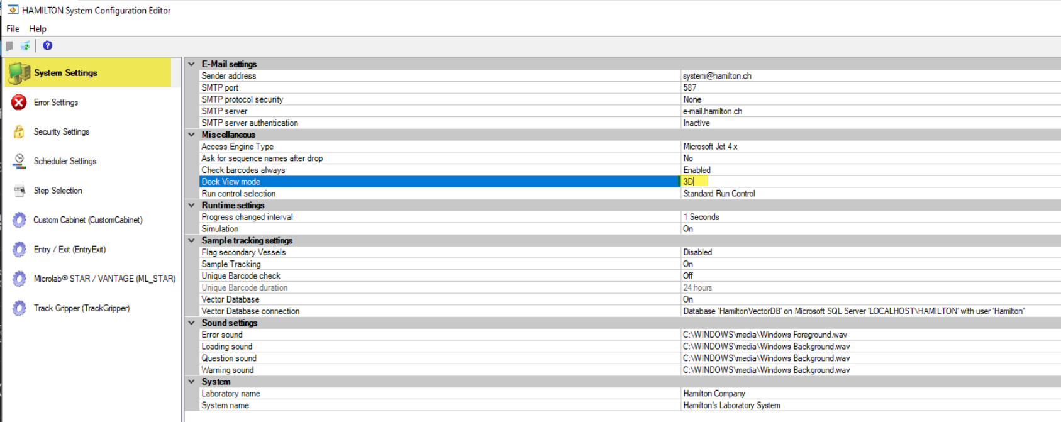The height and width of the screenshot is (422, 1061).
Task: Click Progress changed interval value 1 Seconds
Action: (870, 217)
